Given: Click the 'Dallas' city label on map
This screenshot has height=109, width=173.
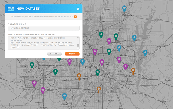Looking at the screenshot, I should [x=106, y=75].
